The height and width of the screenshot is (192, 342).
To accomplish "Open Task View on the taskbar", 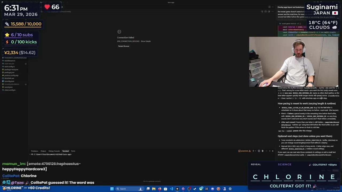I will click(x=148, y=189).
